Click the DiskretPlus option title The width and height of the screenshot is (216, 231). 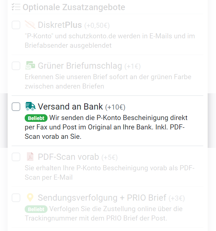click(60, 25)
